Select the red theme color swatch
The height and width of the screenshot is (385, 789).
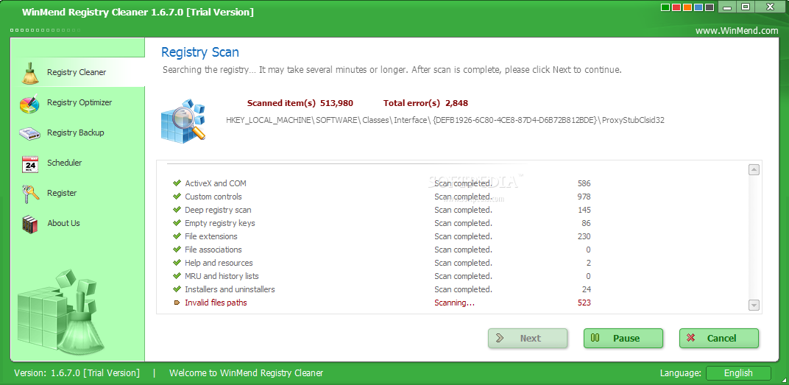point(676,7)
